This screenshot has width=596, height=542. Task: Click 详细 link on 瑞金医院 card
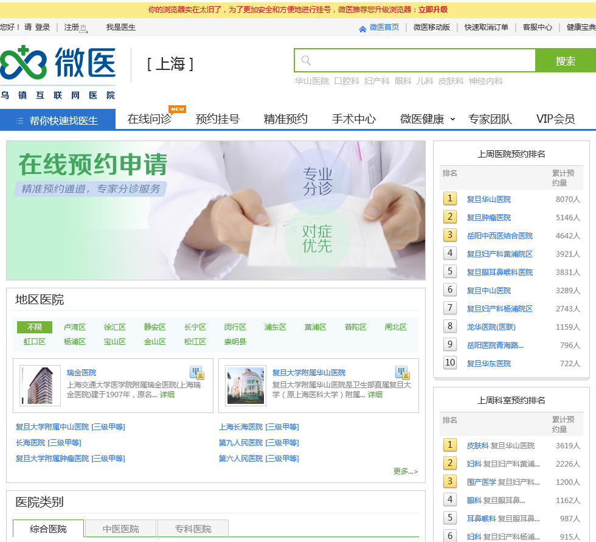point(167,395)
